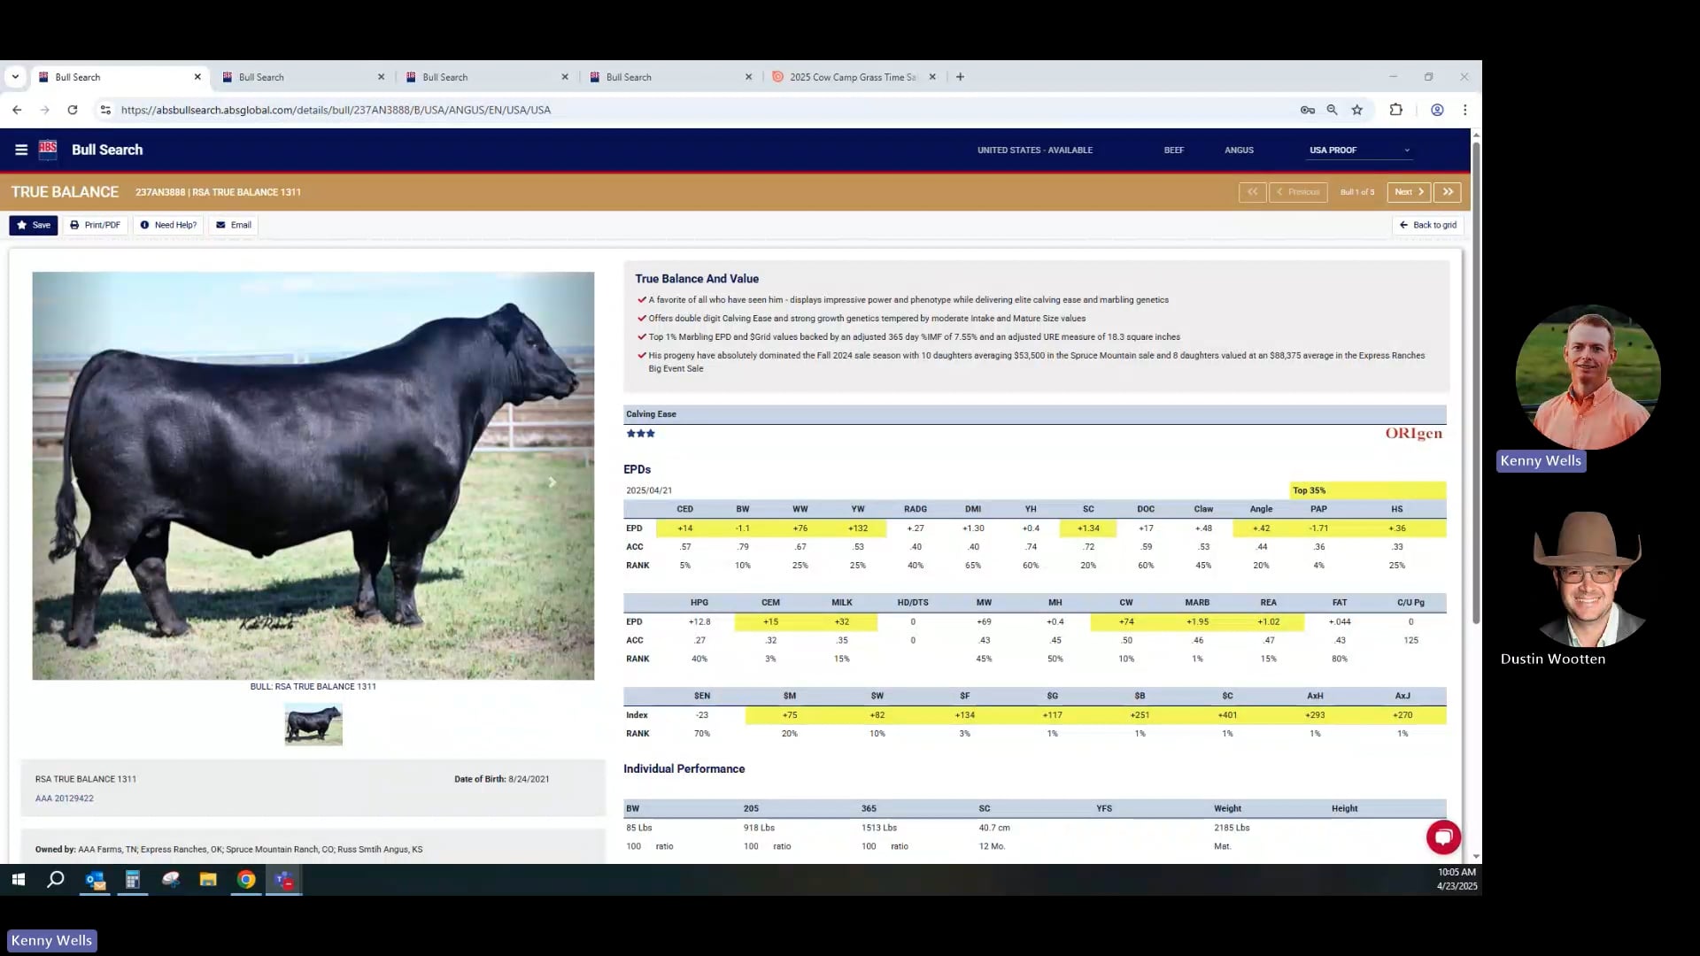Image resolution: width=1700 pixels, height=956 pixels.
Task: Open the browser extensions puzzle icon
Action: (1395, 110)
